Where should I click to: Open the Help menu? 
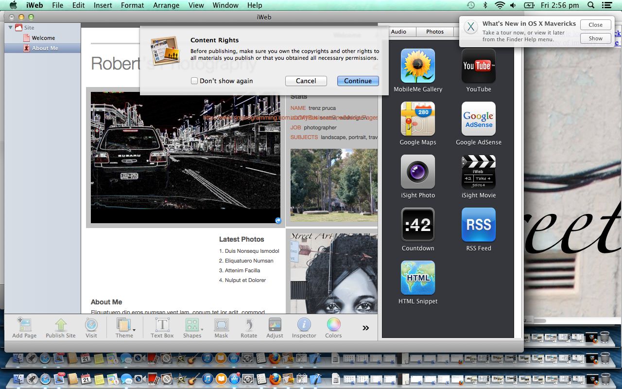[255, 5]
